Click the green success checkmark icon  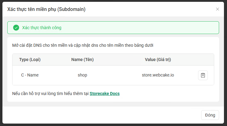pyautogui.click(x=16, y=28)
